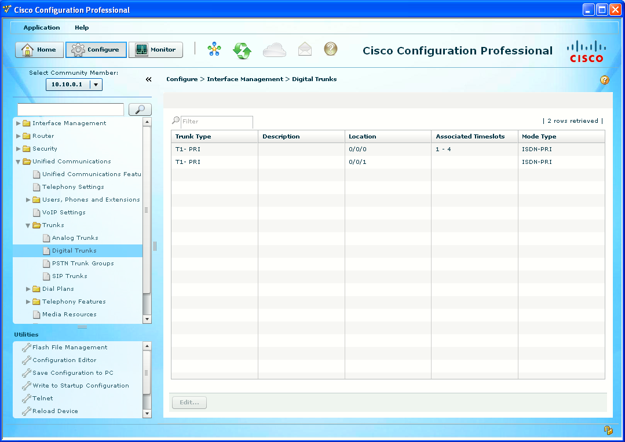
Task: Select Save Configuration to PC utility
Action: 73,373
